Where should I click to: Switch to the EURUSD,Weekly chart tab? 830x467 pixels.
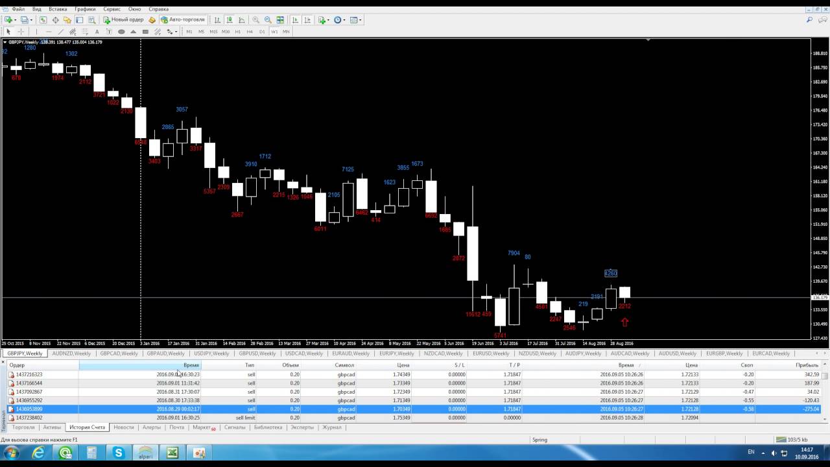pyautogui.click(x=491, y=353)
